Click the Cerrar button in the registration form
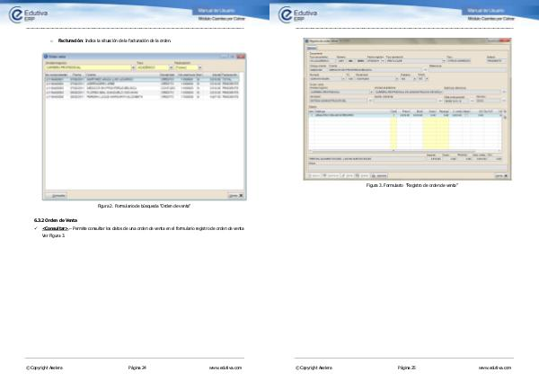This screenshot has width=539, height=381. click(500, 175)
